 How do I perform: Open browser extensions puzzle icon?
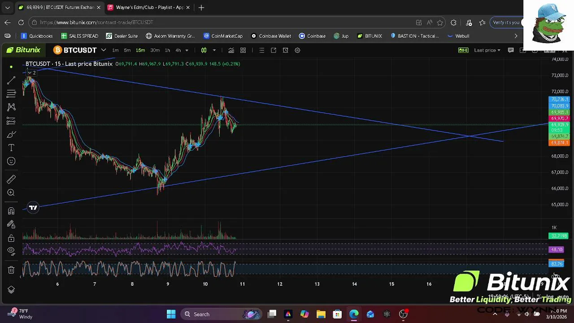coord(453,22)
